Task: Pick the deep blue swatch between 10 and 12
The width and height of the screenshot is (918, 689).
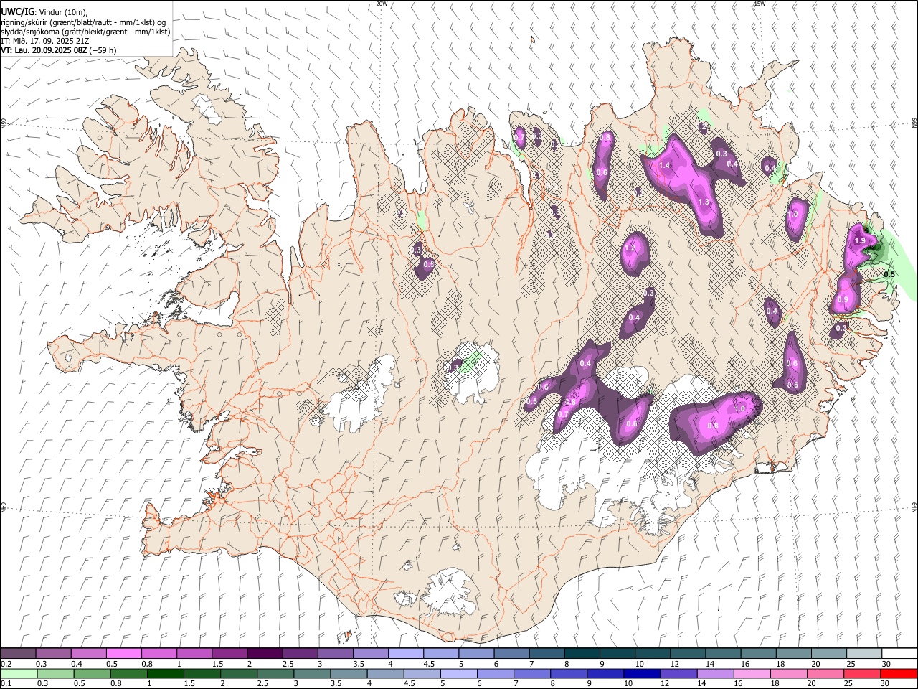Action: click(x=641, y=673)
